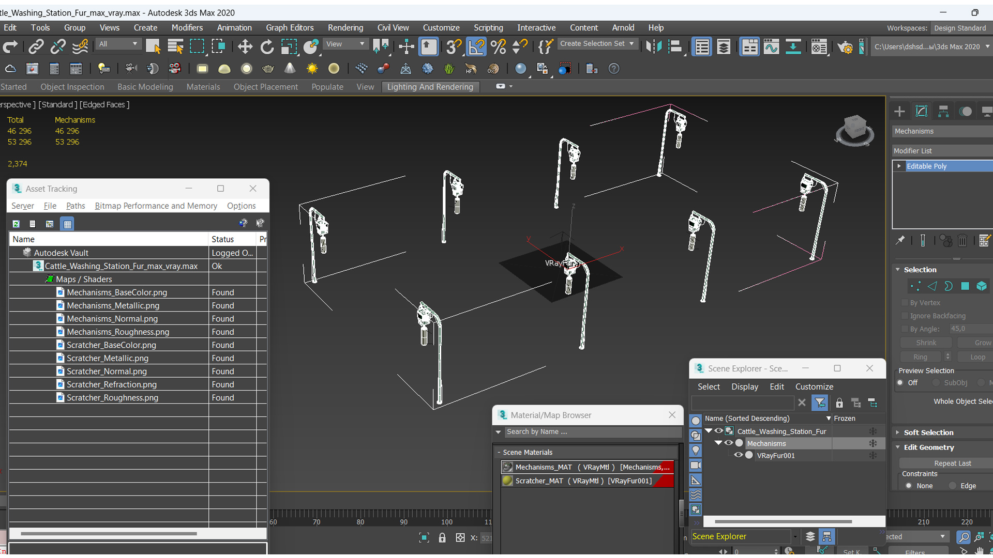Open the Rendering menu

tap(345, 28)
